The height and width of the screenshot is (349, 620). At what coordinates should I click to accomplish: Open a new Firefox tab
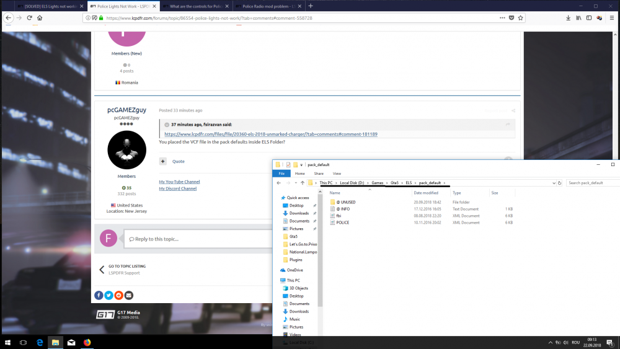(311, 6)
